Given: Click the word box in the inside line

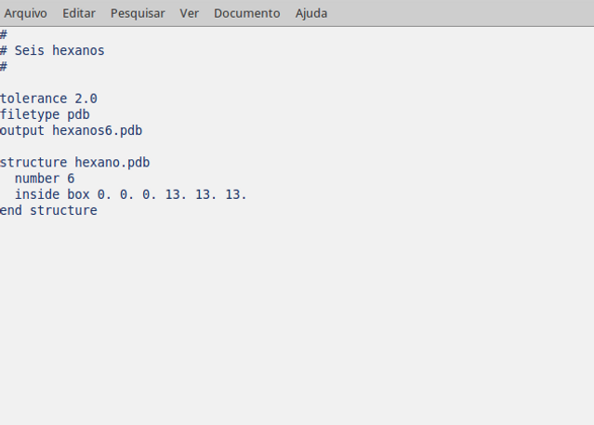Looking at the screenshot, I should (78, 194).
